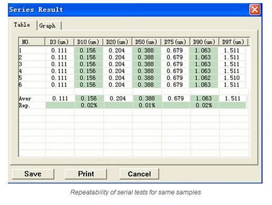This screenshot has width=272, height=205.
Task: Click row 2 D50 value 0.388
Action: tap(146, 57)
